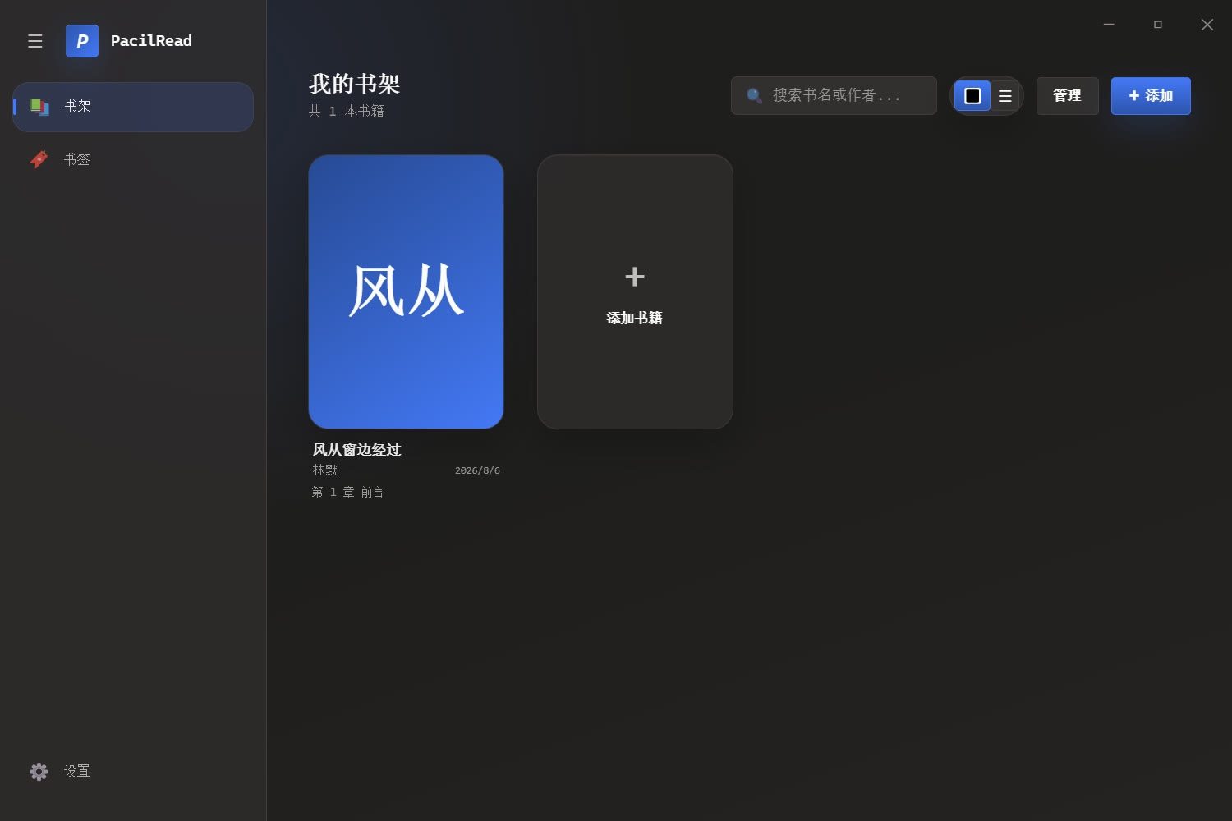Click the 共 1 本书籍 count text
This screenshot has width=1232, height=821.
coord(346,111)
